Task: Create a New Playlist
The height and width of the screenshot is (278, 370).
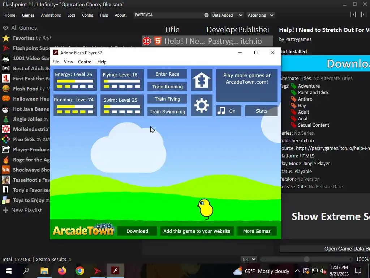Action: click(22, 210)
